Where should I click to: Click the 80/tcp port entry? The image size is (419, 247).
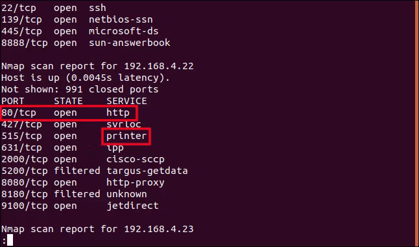(19, 113)
